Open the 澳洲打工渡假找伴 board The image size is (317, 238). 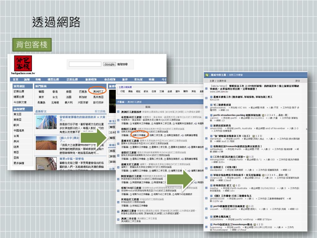click(131, 112)
